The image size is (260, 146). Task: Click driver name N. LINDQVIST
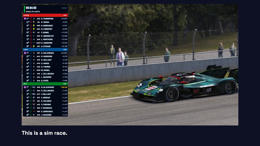(x=47, y=29)
